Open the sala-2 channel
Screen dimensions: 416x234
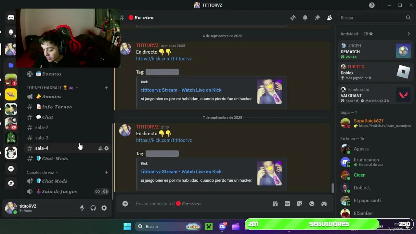[x=68, y=127]
